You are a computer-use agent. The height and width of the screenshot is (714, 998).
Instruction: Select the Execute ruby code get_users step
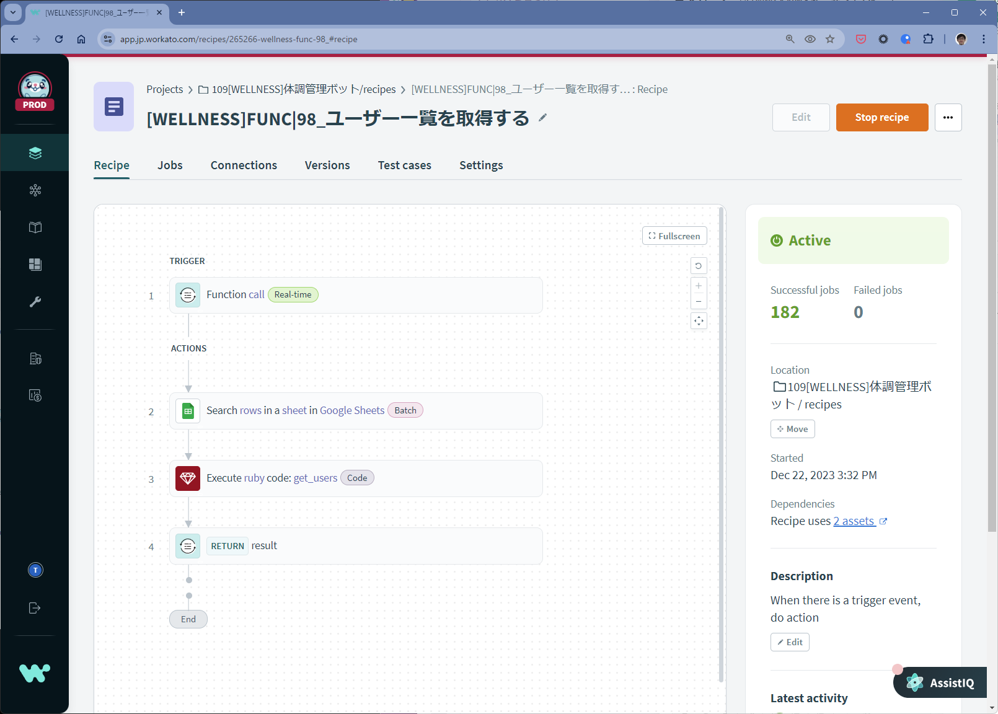coord(356,478)
